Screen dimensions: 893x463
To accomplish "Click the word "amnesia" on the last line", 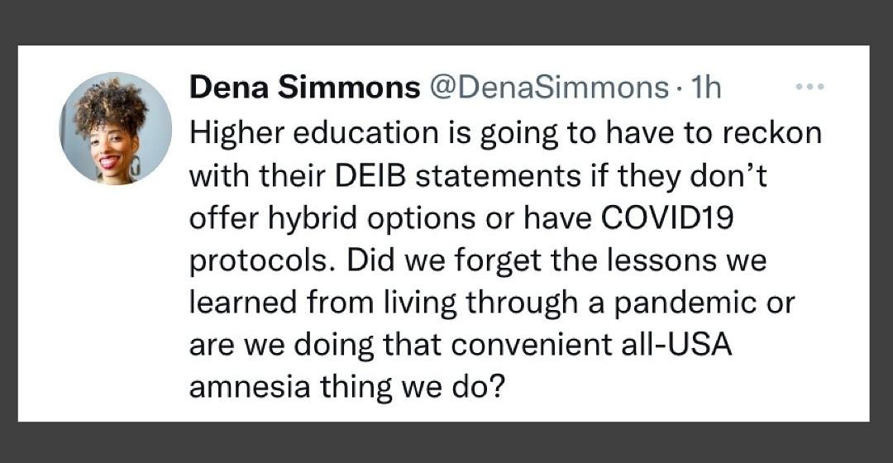I will [250, 387].
